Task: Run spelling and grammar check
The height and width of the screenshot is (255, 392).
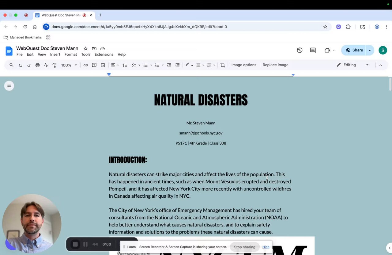Action: pos(46,65)
